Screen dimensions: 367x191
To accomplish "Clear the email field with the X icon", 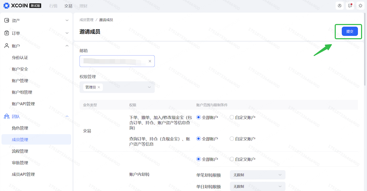I will click(150, 61).
